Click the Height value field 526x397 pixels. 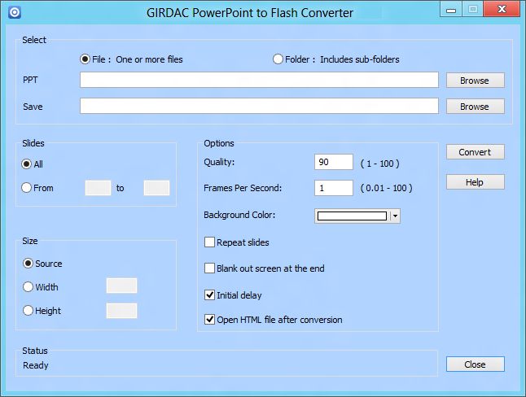click(121, 311)
